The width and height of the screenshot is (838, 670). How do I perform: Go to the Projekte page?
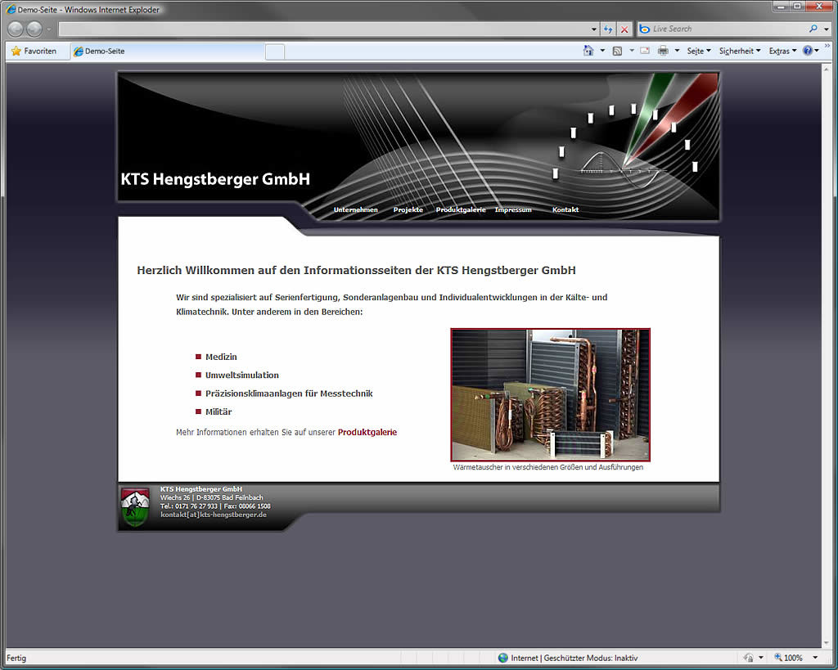[408, 210]
